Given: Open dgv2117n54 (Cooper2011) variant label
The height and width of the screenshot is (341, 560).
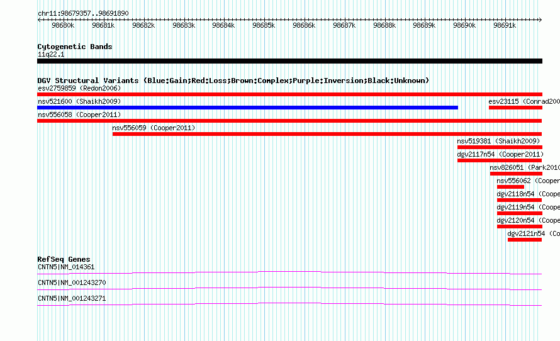Looking at the screenshot, I should tap(500, 154).
